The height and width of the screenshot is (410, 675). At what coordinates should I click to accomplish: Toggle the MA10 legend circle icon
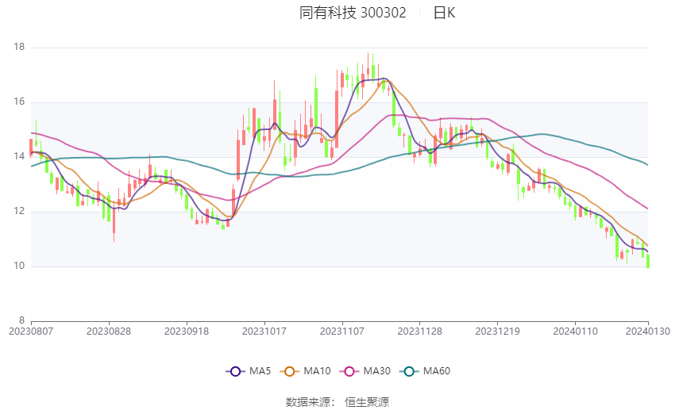289,371
